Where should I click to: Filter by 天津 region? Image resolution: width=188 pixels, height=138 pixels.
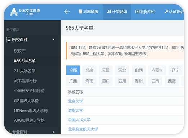pos(106,70)
